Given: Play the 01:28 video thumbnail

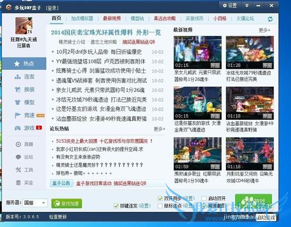Looking at the screenshot, I should click(x=250, y=52).
